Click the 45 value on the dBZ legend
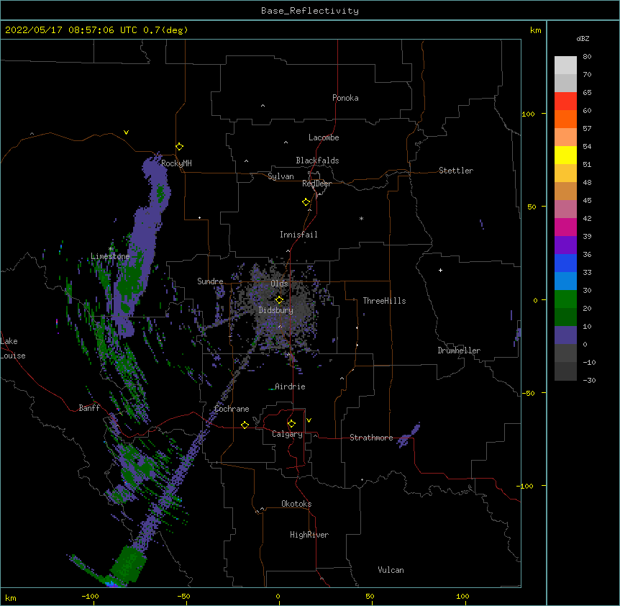 587,201
